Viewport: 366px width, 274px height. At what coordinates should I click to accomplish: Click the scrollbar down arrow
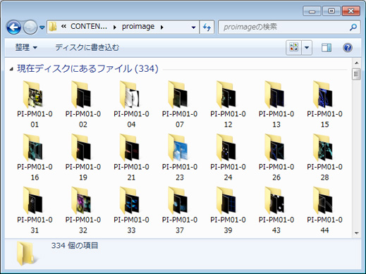(356, 233)
